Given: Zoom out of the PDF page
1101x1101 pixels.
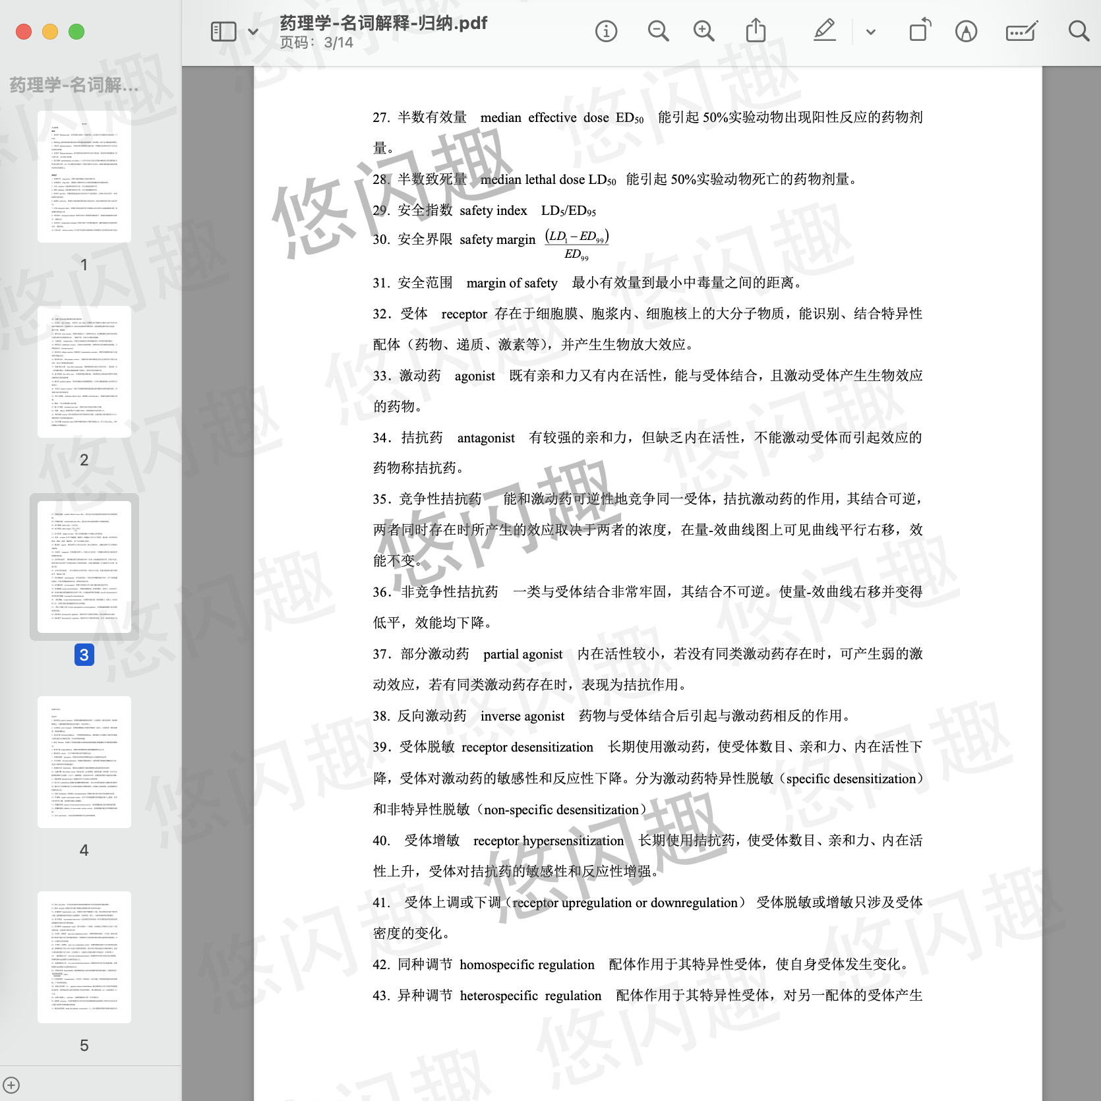Looking at the screenshot, I should (657, 32).
